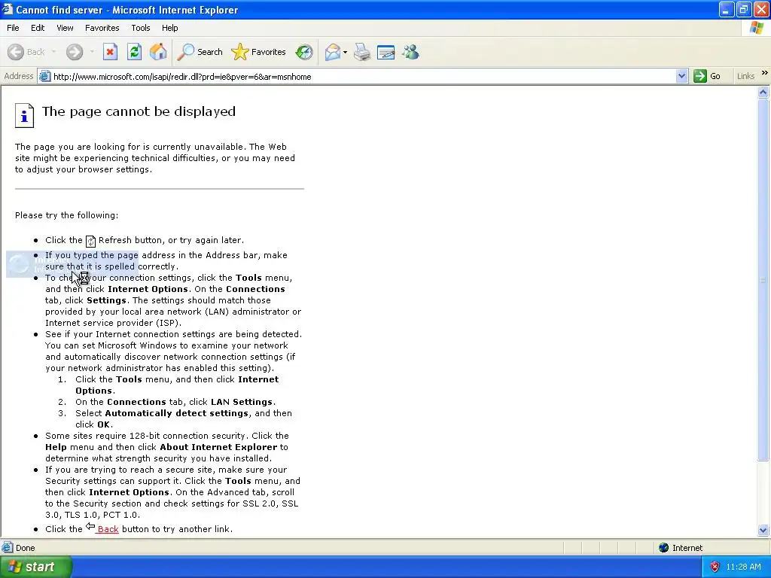
Task: Click the Go button beside address bar
Action: pyautogui.click(x=707, y=76)
